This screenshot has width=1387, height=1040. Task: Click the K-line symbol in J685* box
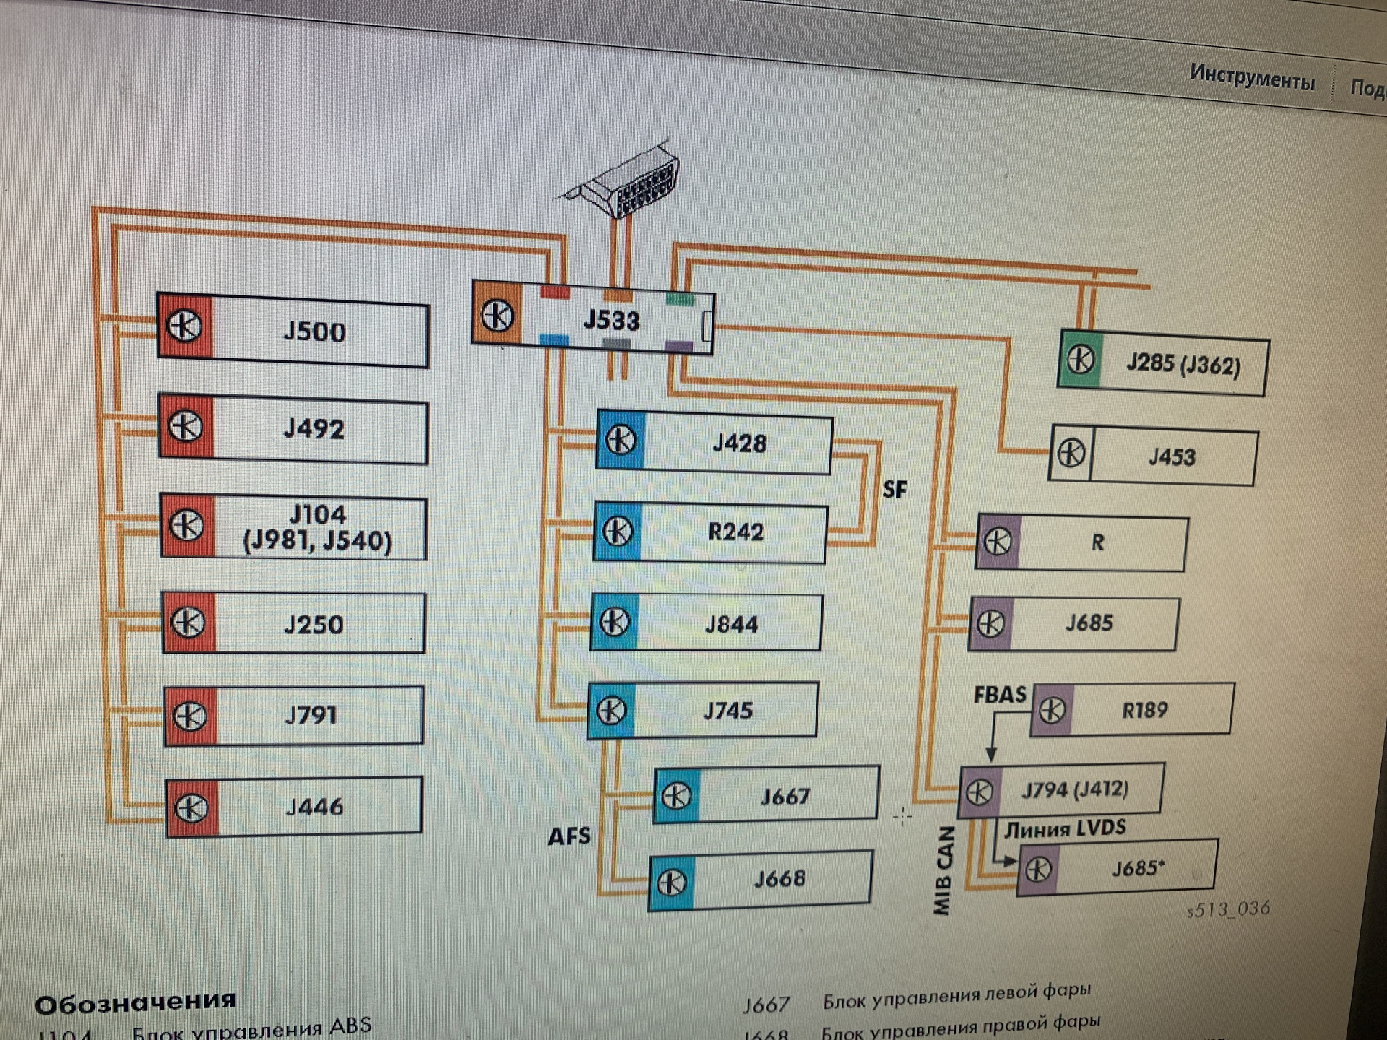point(1038,869)
